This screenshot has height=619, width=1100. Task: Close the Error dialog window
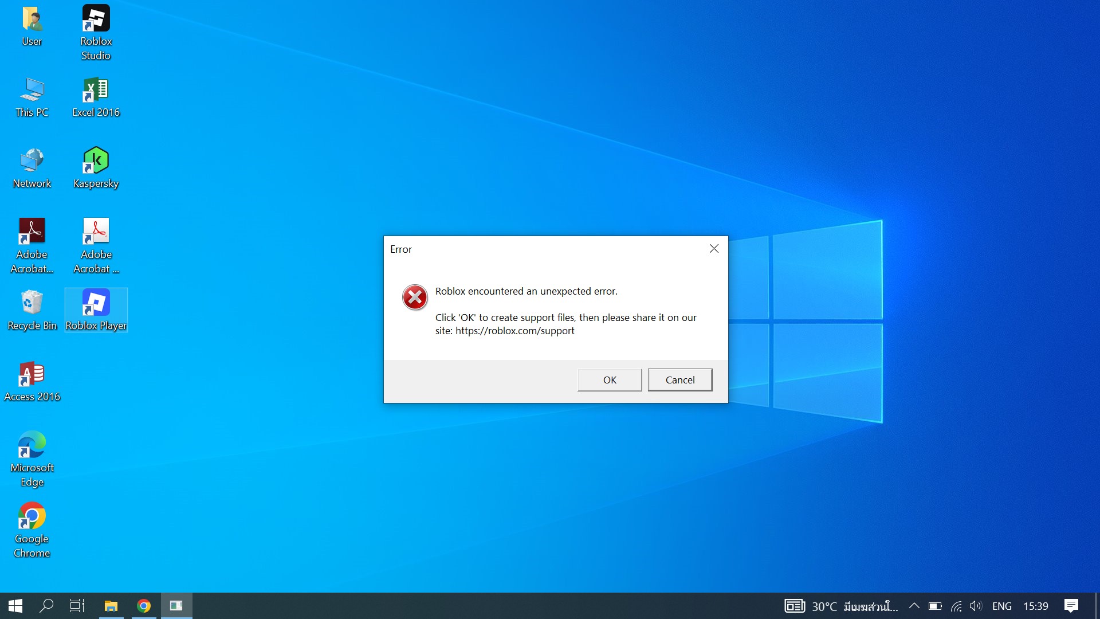714,249
